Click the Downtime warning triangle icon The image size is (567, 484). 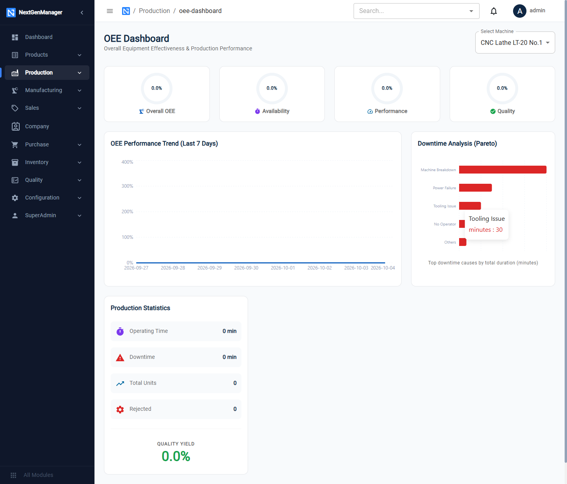tap(120, 357)
